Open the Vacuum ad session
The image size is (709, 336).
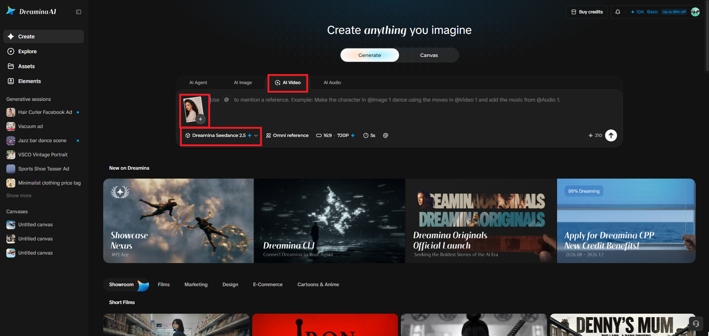[x=44, y=127]
